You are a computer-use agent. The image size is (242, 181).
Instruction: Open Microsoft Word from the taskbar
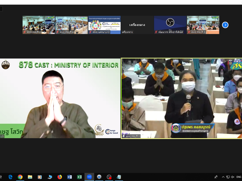coord(69,177)
